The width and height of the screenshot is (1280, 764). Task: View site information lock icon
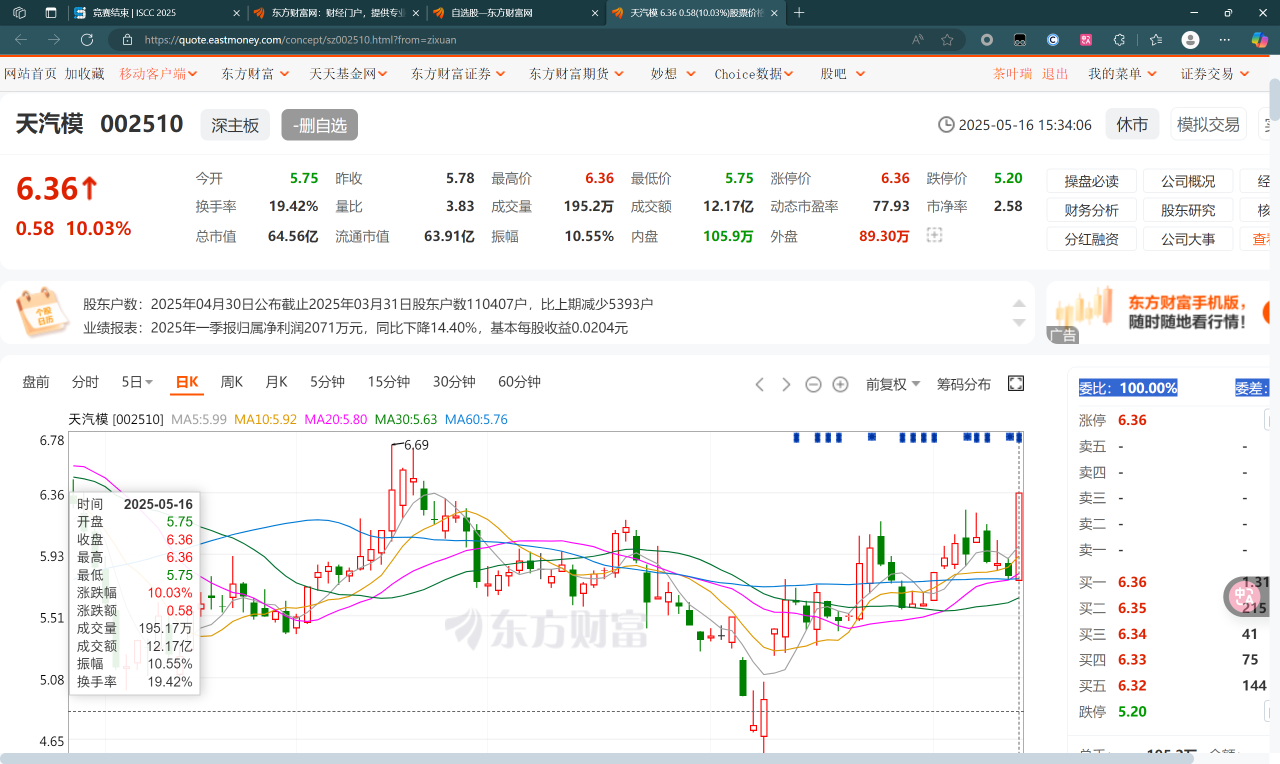127,39
